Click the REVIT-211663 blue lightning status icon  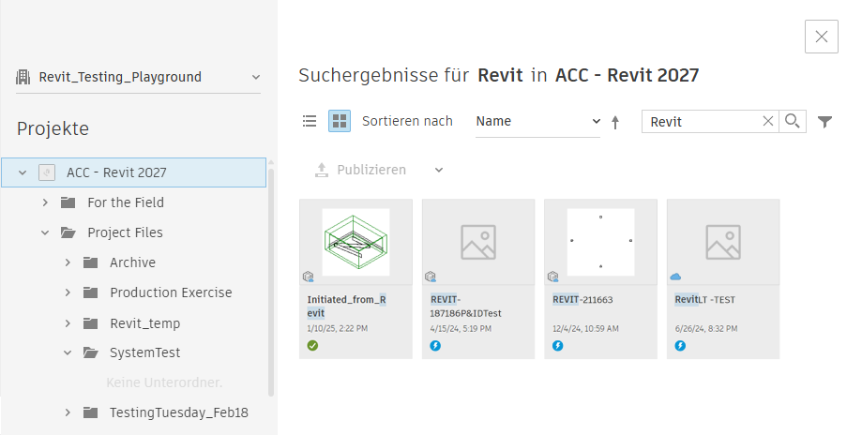coord(557,346)
